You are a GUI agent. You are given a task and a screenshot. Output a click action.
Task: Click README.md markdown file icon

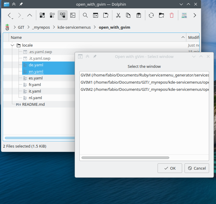point(19,105)
